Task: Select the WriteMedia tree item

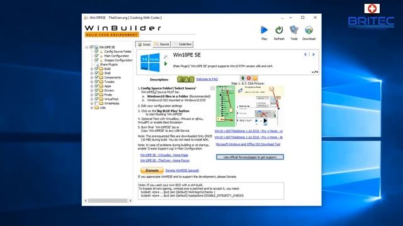Action: [x=111, y=104]
